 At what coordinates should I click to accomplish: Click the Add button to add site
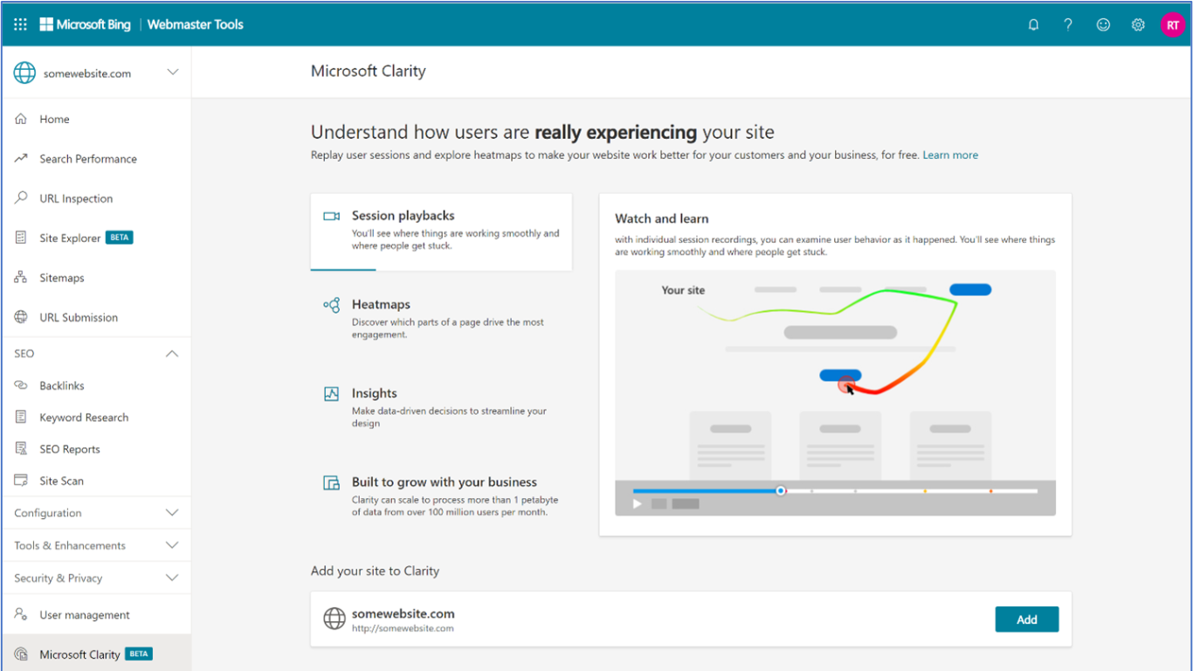click(x=1026, y=619)
